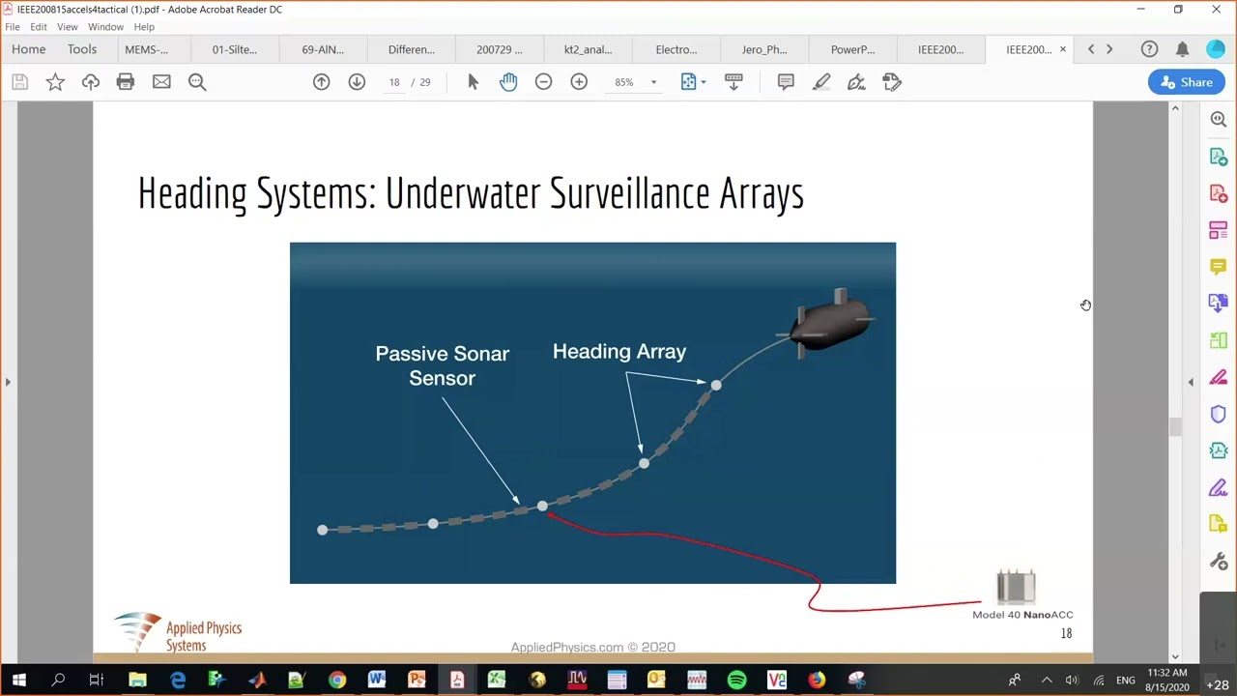The width and height of the screenshot is (1237, 696).
Task: Print the document using the printer icon
Action: [x=126, y=82]
